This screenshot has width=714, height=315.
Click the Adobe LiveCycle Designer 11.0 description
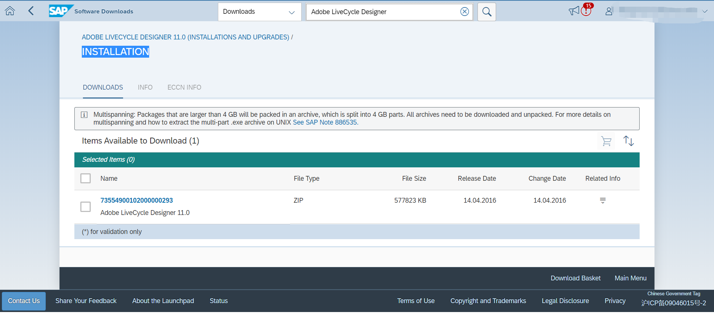(x=145, y=213)
